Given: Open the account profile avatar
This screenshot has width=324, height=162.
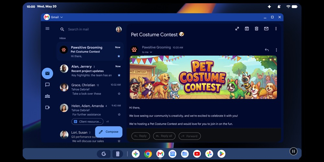Looking at the screenshot, I should coord(119,29).
